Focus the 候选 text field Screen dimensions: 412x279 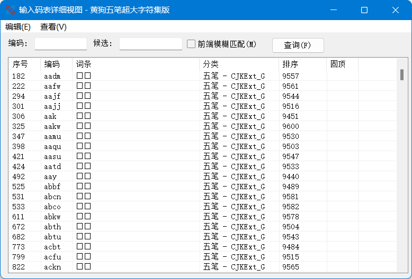pyautogui.click(x=150, y=44)
